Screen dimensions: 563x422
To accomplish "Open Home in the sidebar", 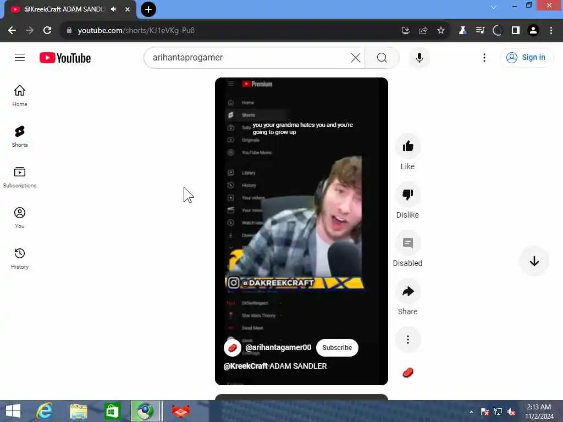I will tap(20, 96).
